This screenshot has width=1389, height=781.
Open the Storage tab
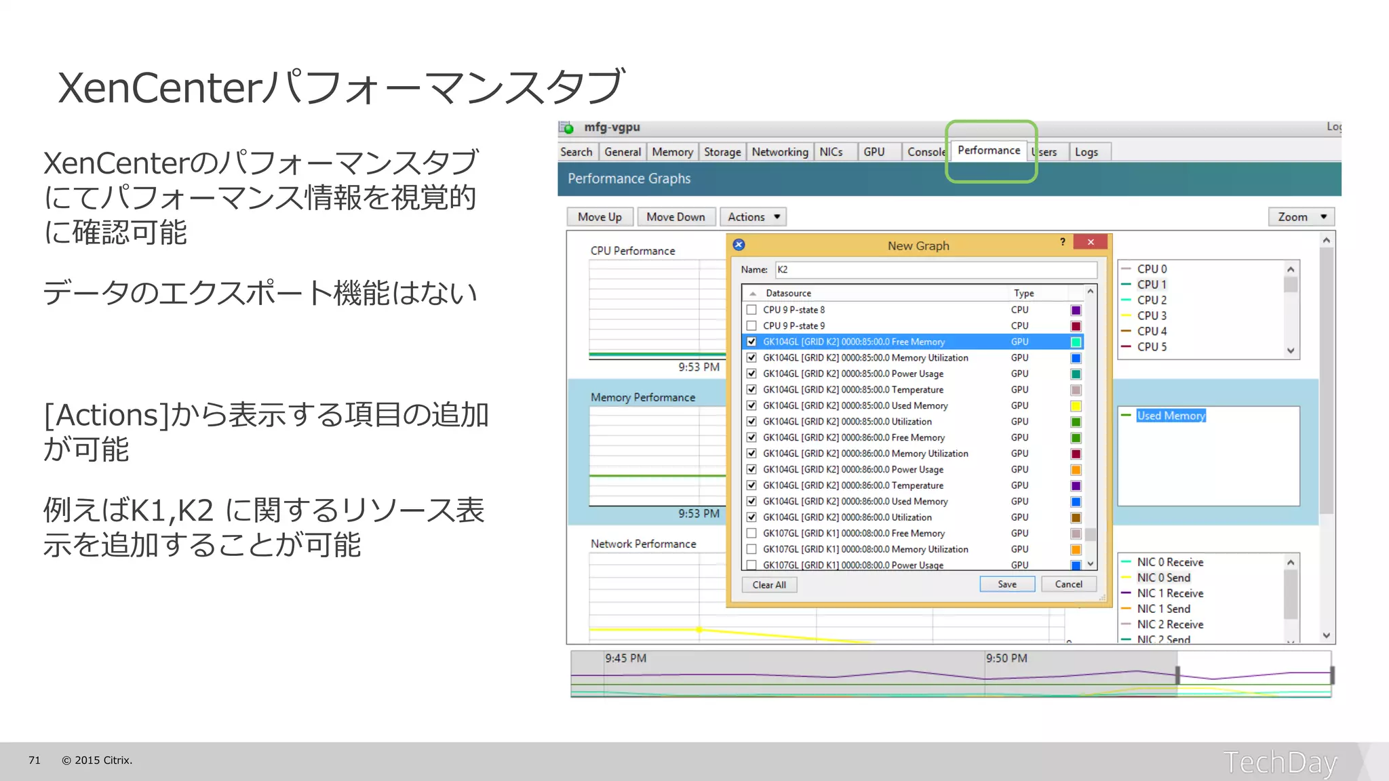(x=722, y=152)
